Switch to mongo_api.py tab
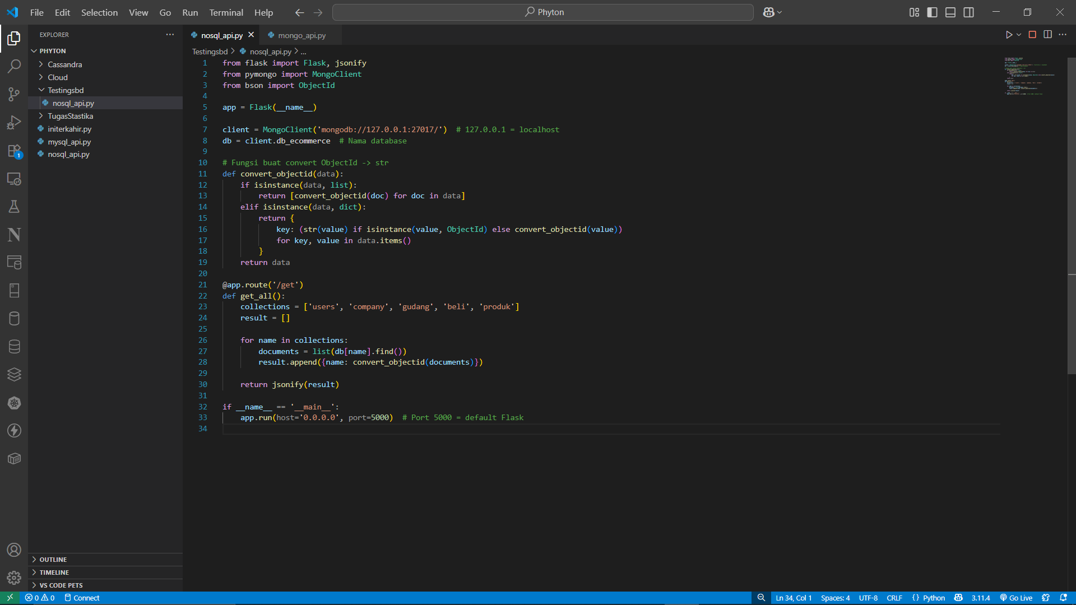 point(301,35)
